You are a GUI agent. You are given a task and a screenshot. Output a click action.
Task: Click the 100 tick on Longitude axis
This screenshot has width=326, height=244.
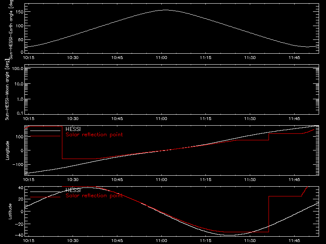[20, 137]
